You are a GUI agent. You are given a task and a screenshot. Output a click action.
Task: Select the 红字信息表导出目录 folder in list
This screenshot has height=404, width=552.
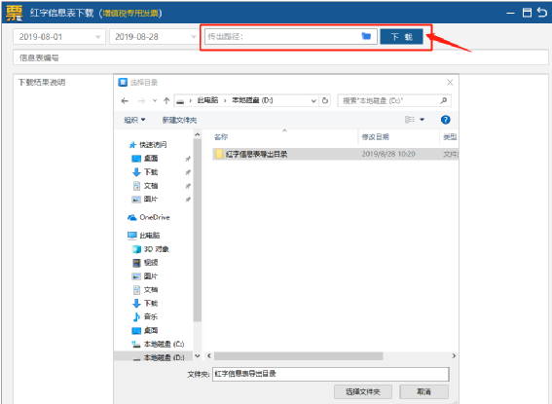click(256, 154)
